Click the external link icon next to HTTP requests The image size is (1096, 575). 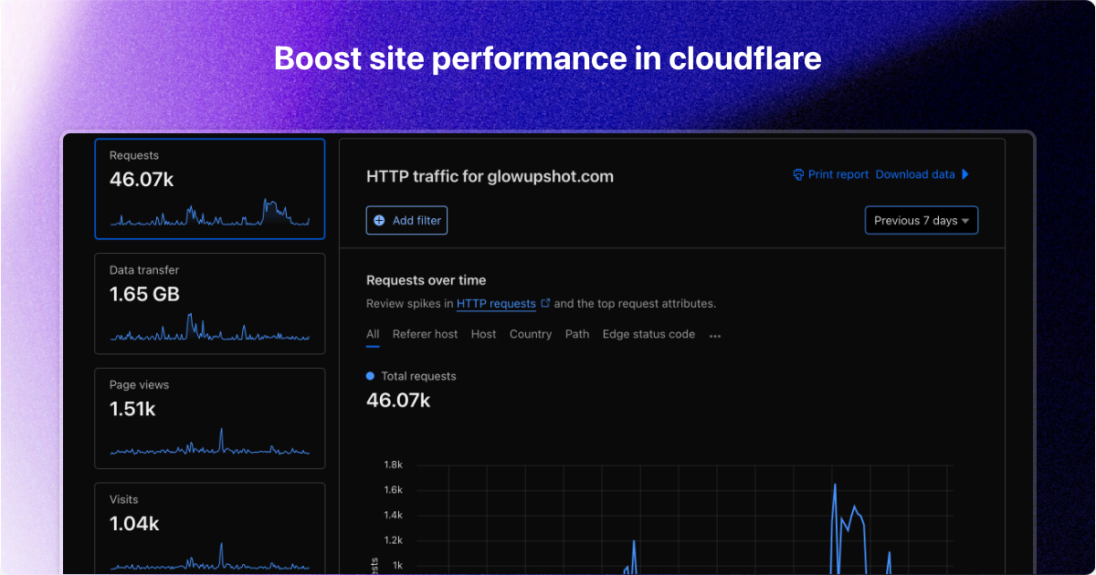click(545, 302)
